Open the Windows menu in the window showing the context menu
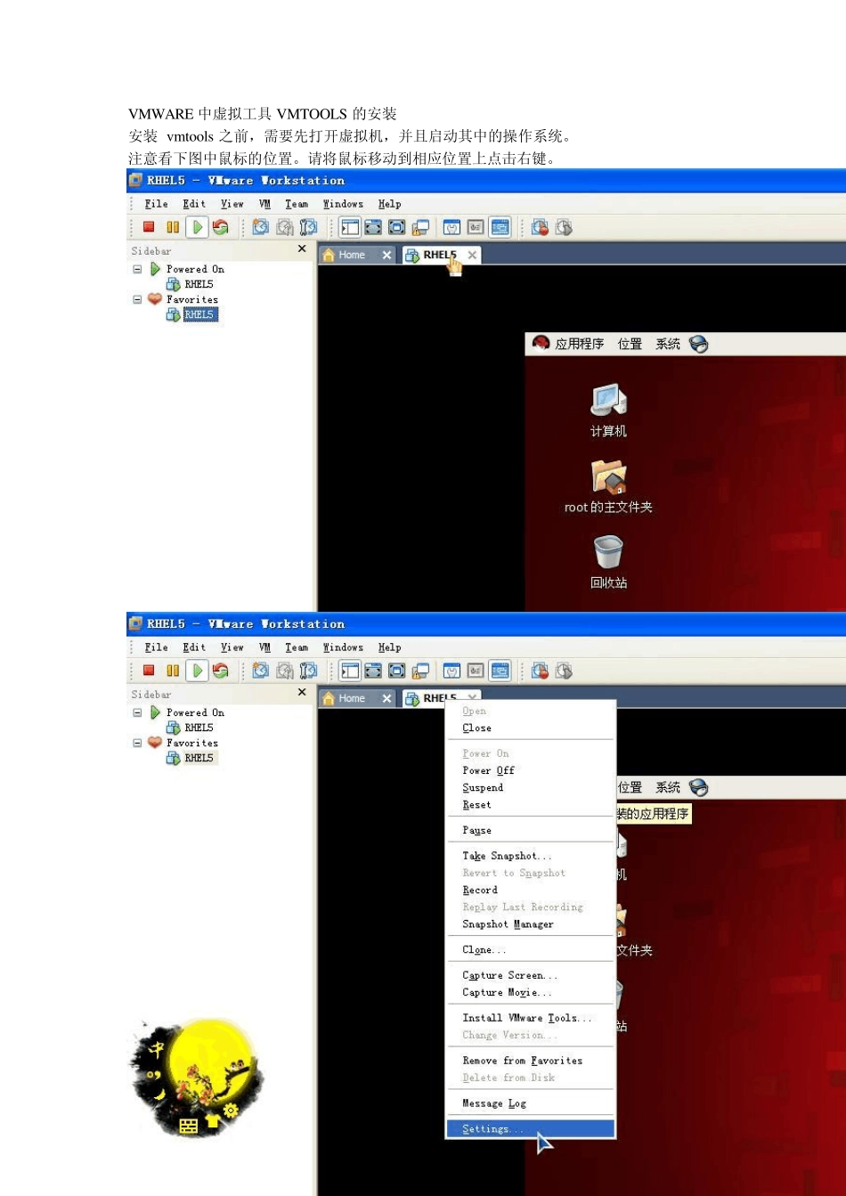The height and width of the screenshot is (1196, 846). pos(343,647)
